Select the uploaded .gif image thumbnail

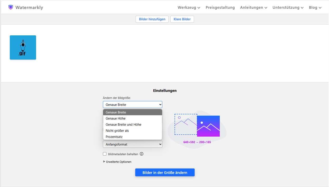click(x=23, y=48)
